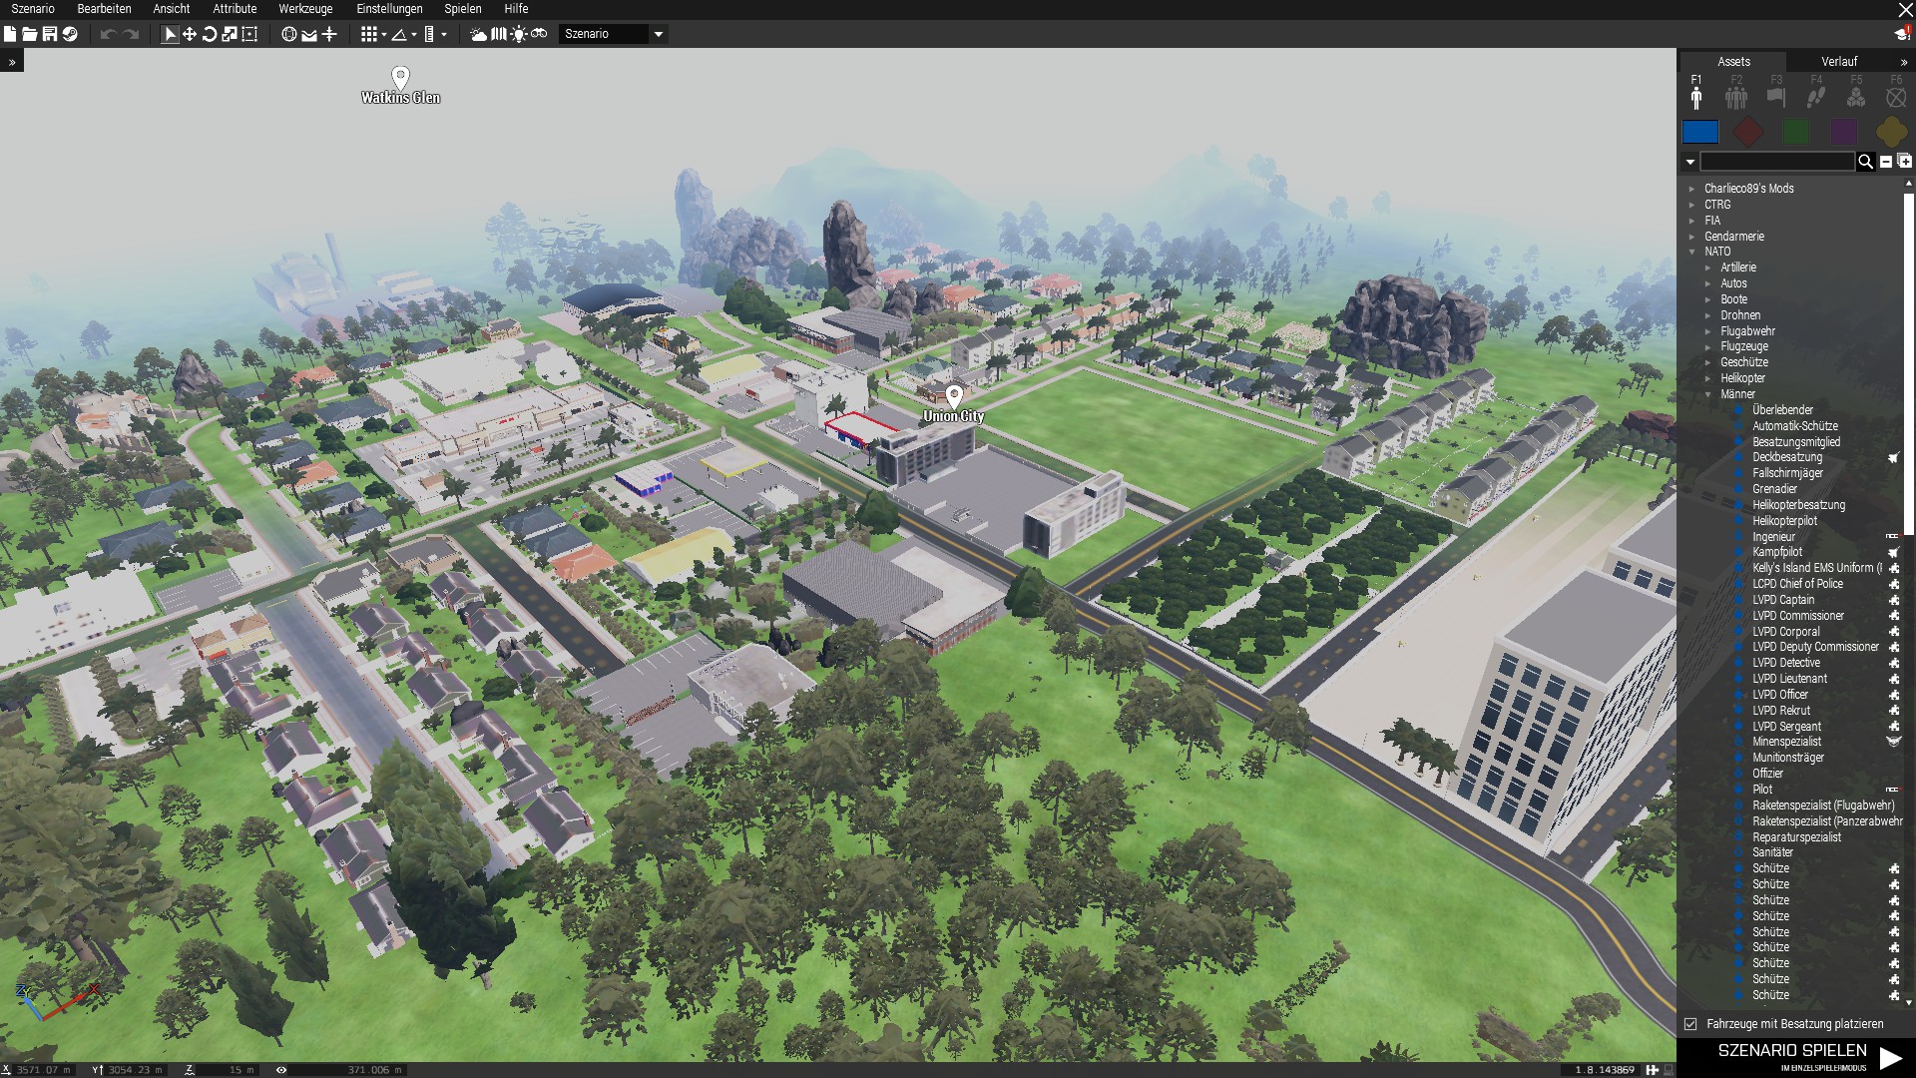
Task: Click the asset search input field
Action: click(x=1776, y=162)
